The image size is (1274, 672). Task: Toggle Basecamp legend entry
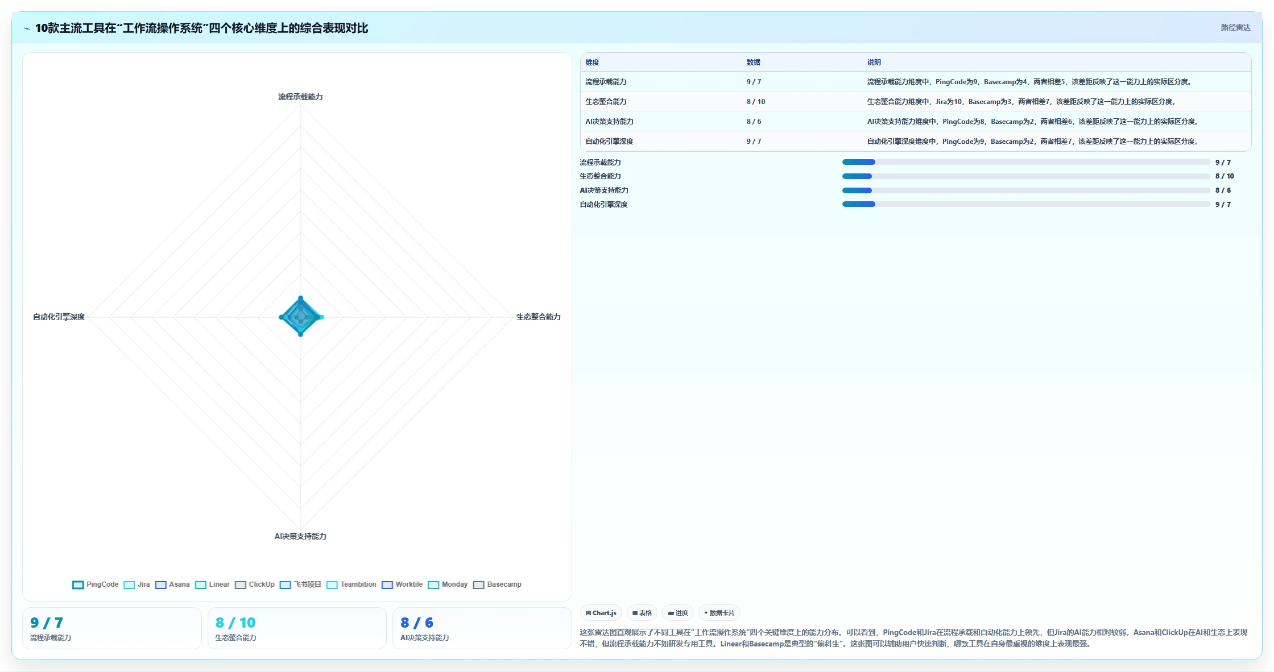[498, 584]
